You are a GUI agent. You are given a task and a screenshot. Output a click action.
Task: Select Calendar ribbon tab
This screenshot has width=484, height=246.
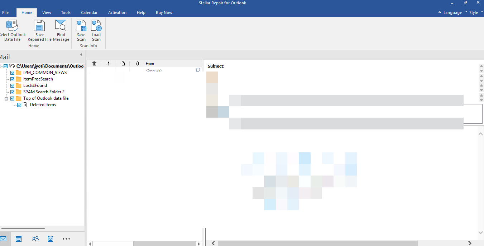coord(89,13)
